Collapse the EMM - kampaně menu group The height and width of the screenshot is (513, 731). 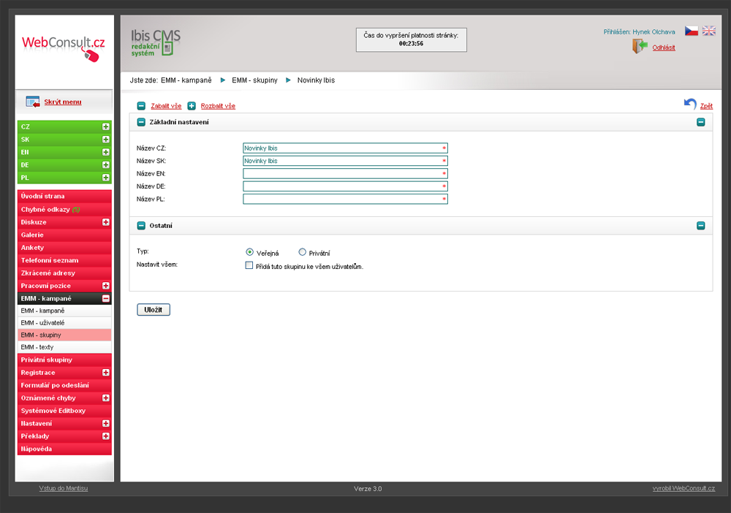pos(106,299)
